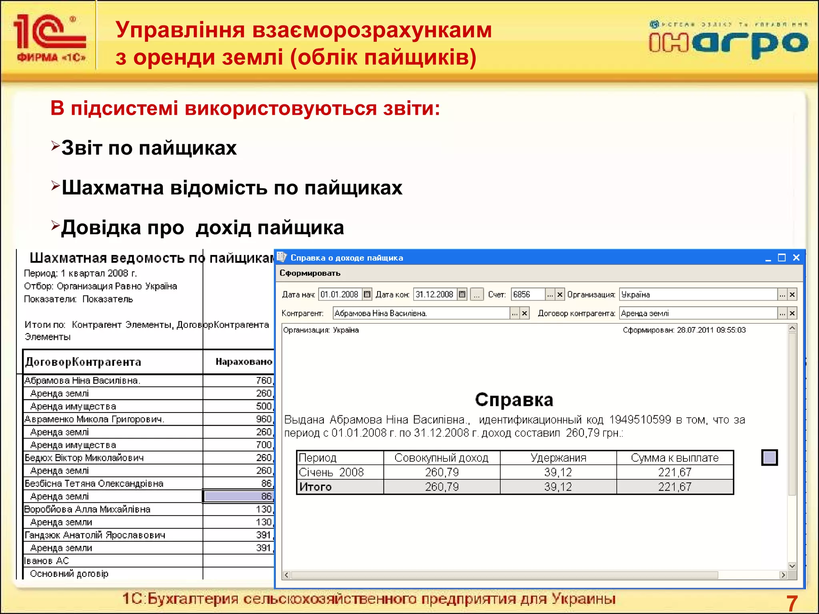Viewport: 819px width, 614px height.
Task: Clear the Организация field with X
Action: pos(792,295)
